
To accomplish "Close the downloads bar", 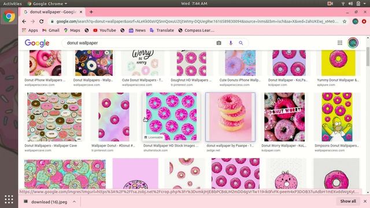I will pos(365,201).
